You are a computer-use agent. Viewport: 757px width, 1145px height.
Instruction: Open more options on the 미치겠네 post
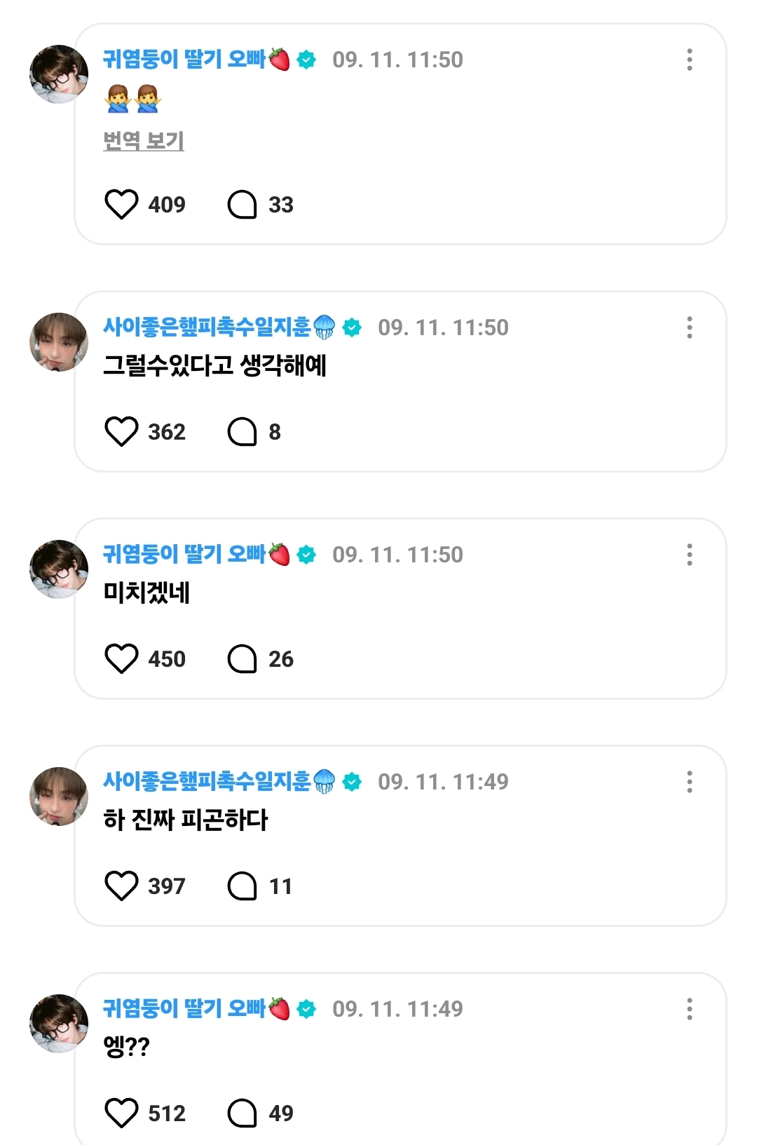pyautogui.click(x=690, y=555)
